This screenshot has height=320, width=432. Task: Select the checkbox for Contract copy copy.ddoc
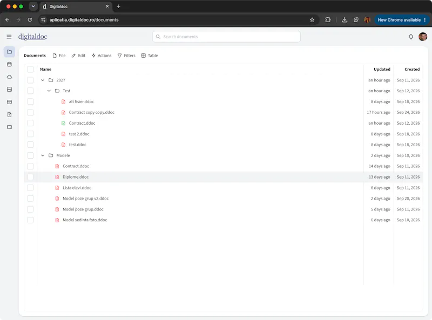(x=30, y=112)
